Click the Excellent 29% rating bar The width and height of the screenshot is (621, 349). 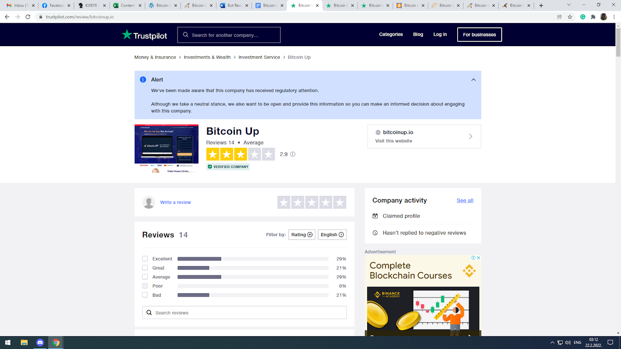[253, 259]
